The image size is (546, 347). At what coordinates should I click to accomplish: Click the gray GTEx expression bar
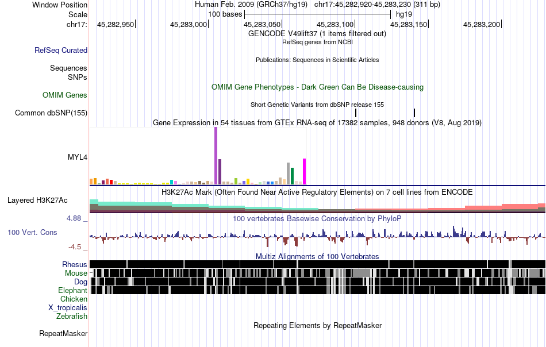(289, 173)
